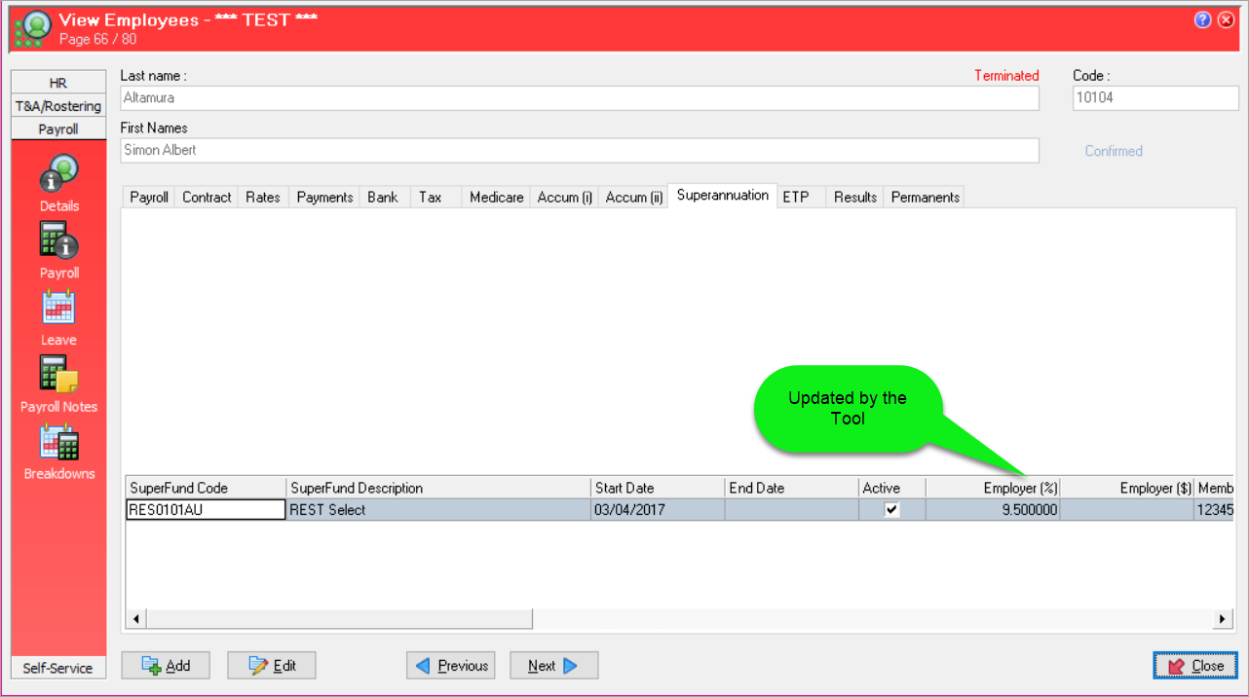
Task: Open the Payroll calculator sidebar icon
Action: [x=58, y=241]
